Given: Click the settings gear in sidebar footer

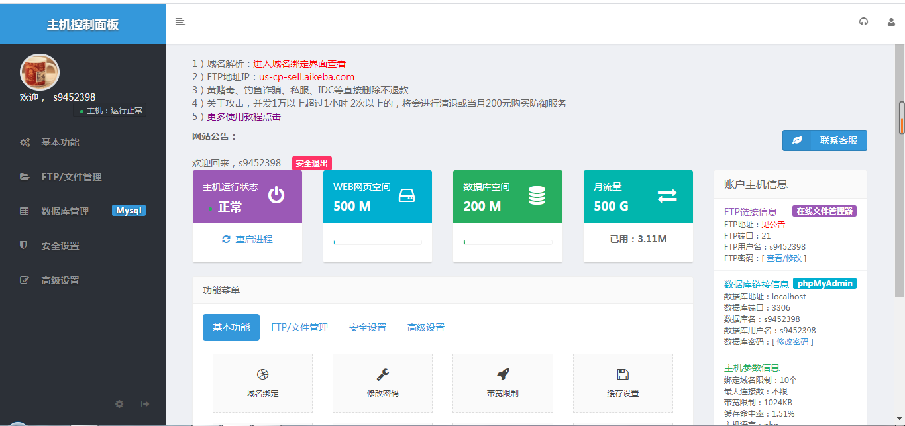Looking at the screenshot, I should (119, 404).
